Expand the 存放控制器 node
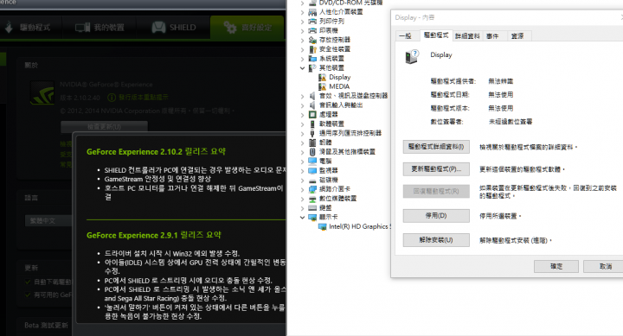 pyautogui.click(x=302, y=40)
